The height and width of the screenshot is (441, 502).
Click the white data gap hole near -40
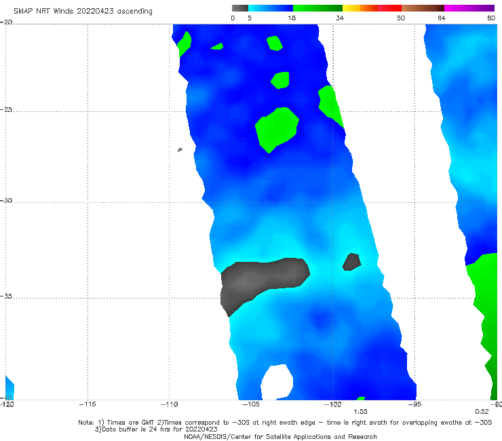[x=277, y=382]
